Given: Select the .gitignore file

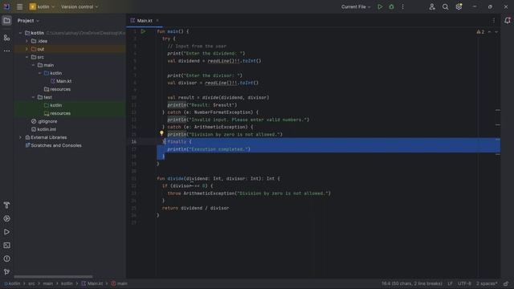Looking at the screenshot, I should (x=47, y=121).
